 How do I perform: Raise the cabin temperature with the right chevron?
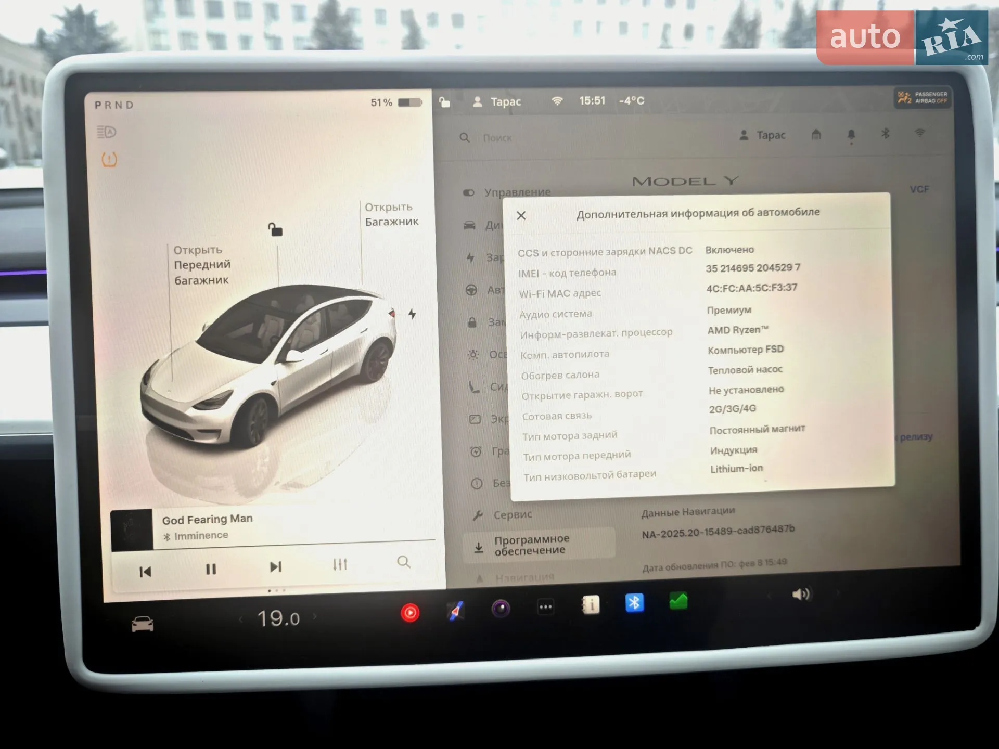click(x=315, y=617)
